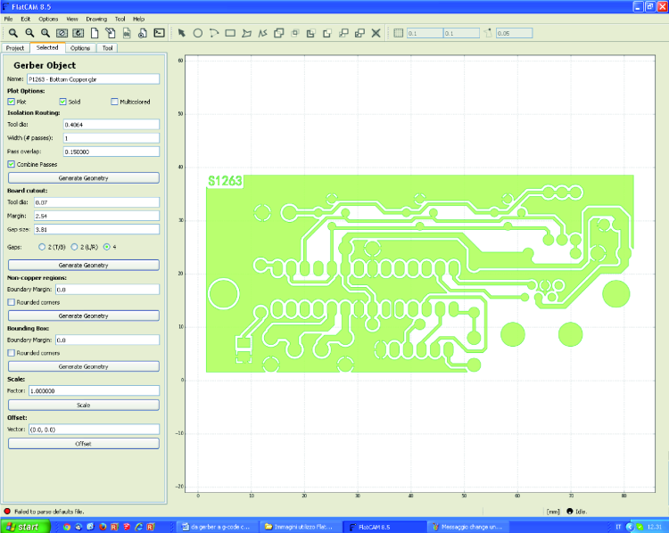Open the command line shell icon
This screenshot has width=669, height=533.
pos(159,33)
